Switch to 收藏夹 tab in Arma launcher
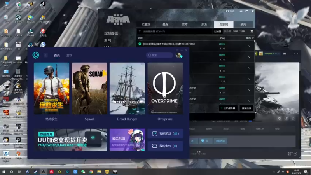The width and height of the screenshot is (311, 175). click(x=146, y=24)
